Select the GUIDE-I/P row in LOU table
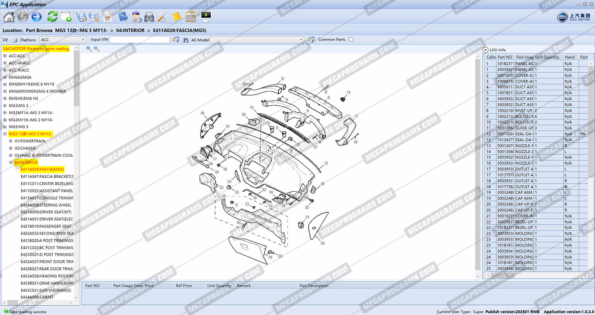595x315 pixels. (x=537, y=128)
